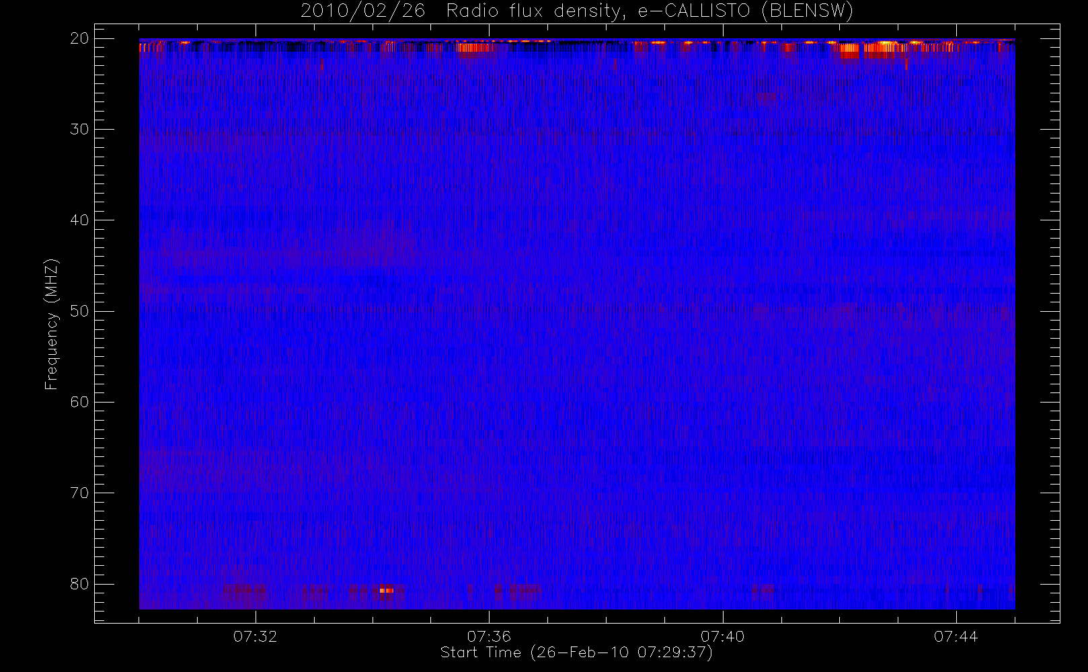Click the 70 frequency tick label
This screenshot has height=672, width=1088.
click(79, 493)
